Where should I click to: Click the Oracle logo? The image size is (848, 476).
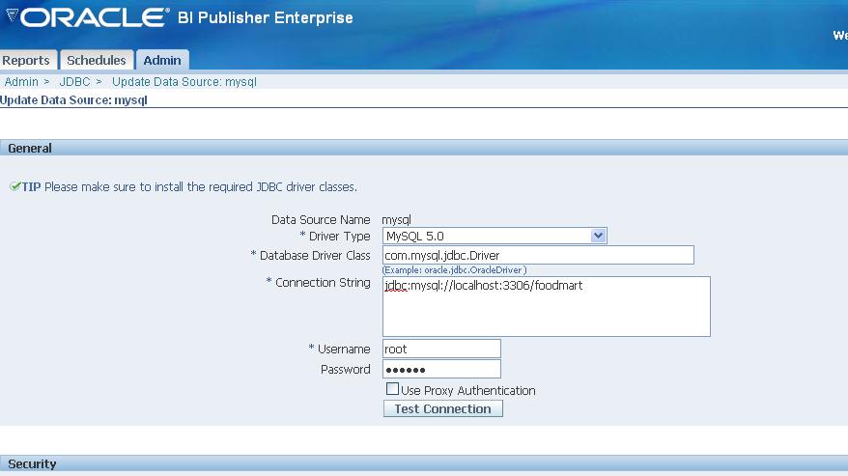pos(88,17)
